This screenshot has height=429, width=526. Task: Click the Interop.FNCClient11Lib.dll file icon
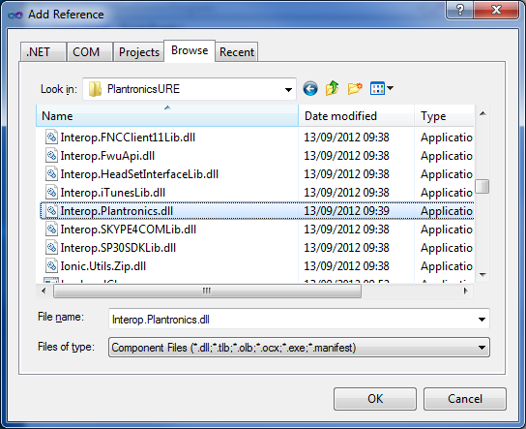pos(51,138)
